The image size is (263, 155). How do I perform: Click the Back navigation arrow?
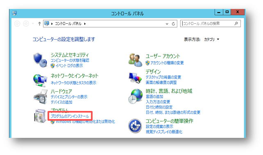coord(17,24)
